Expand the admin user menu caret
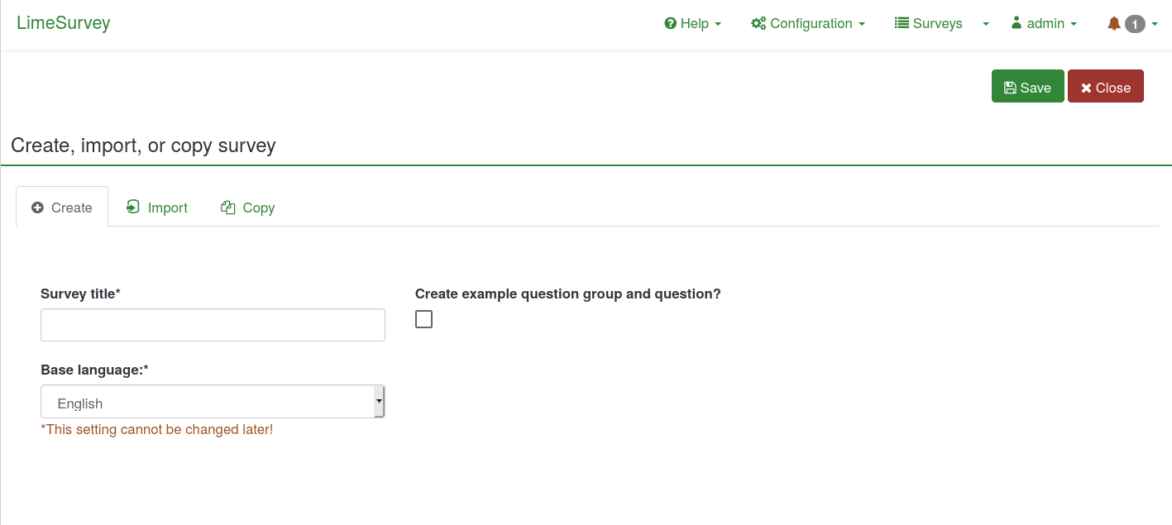Image resolution: width=1172 pixels, height=525 pixels. (1074, 24)
